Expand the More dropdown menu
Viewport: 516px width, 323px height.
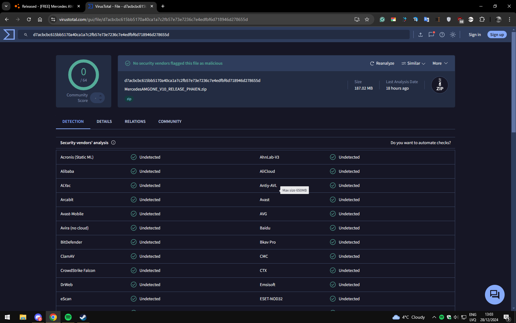coord(440,63)
